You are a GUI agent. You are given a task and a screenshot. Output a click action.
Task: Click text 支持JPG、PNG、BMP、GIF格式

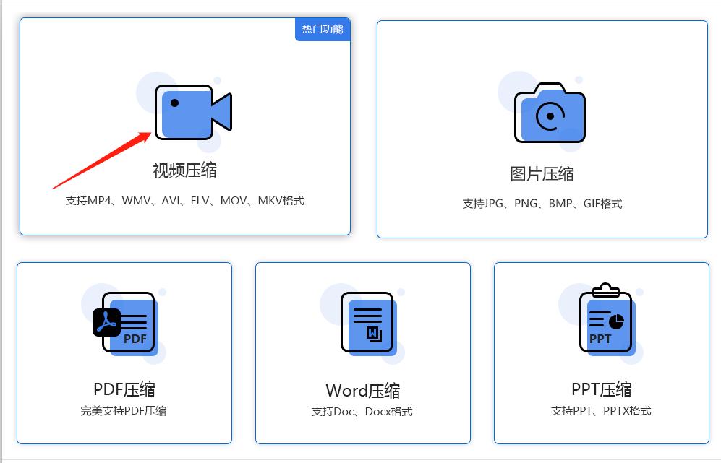coord(542,204)
